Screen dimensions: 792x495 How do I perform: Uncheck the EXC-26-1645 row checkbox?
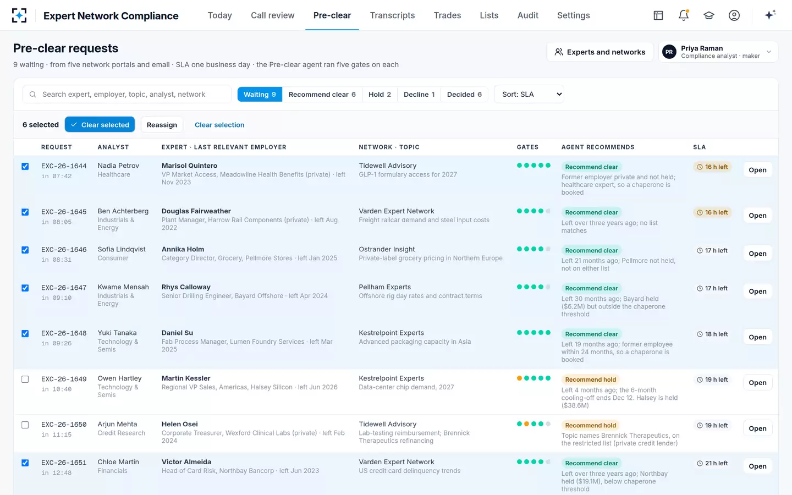pyautogui.click(x=25, y=212)
